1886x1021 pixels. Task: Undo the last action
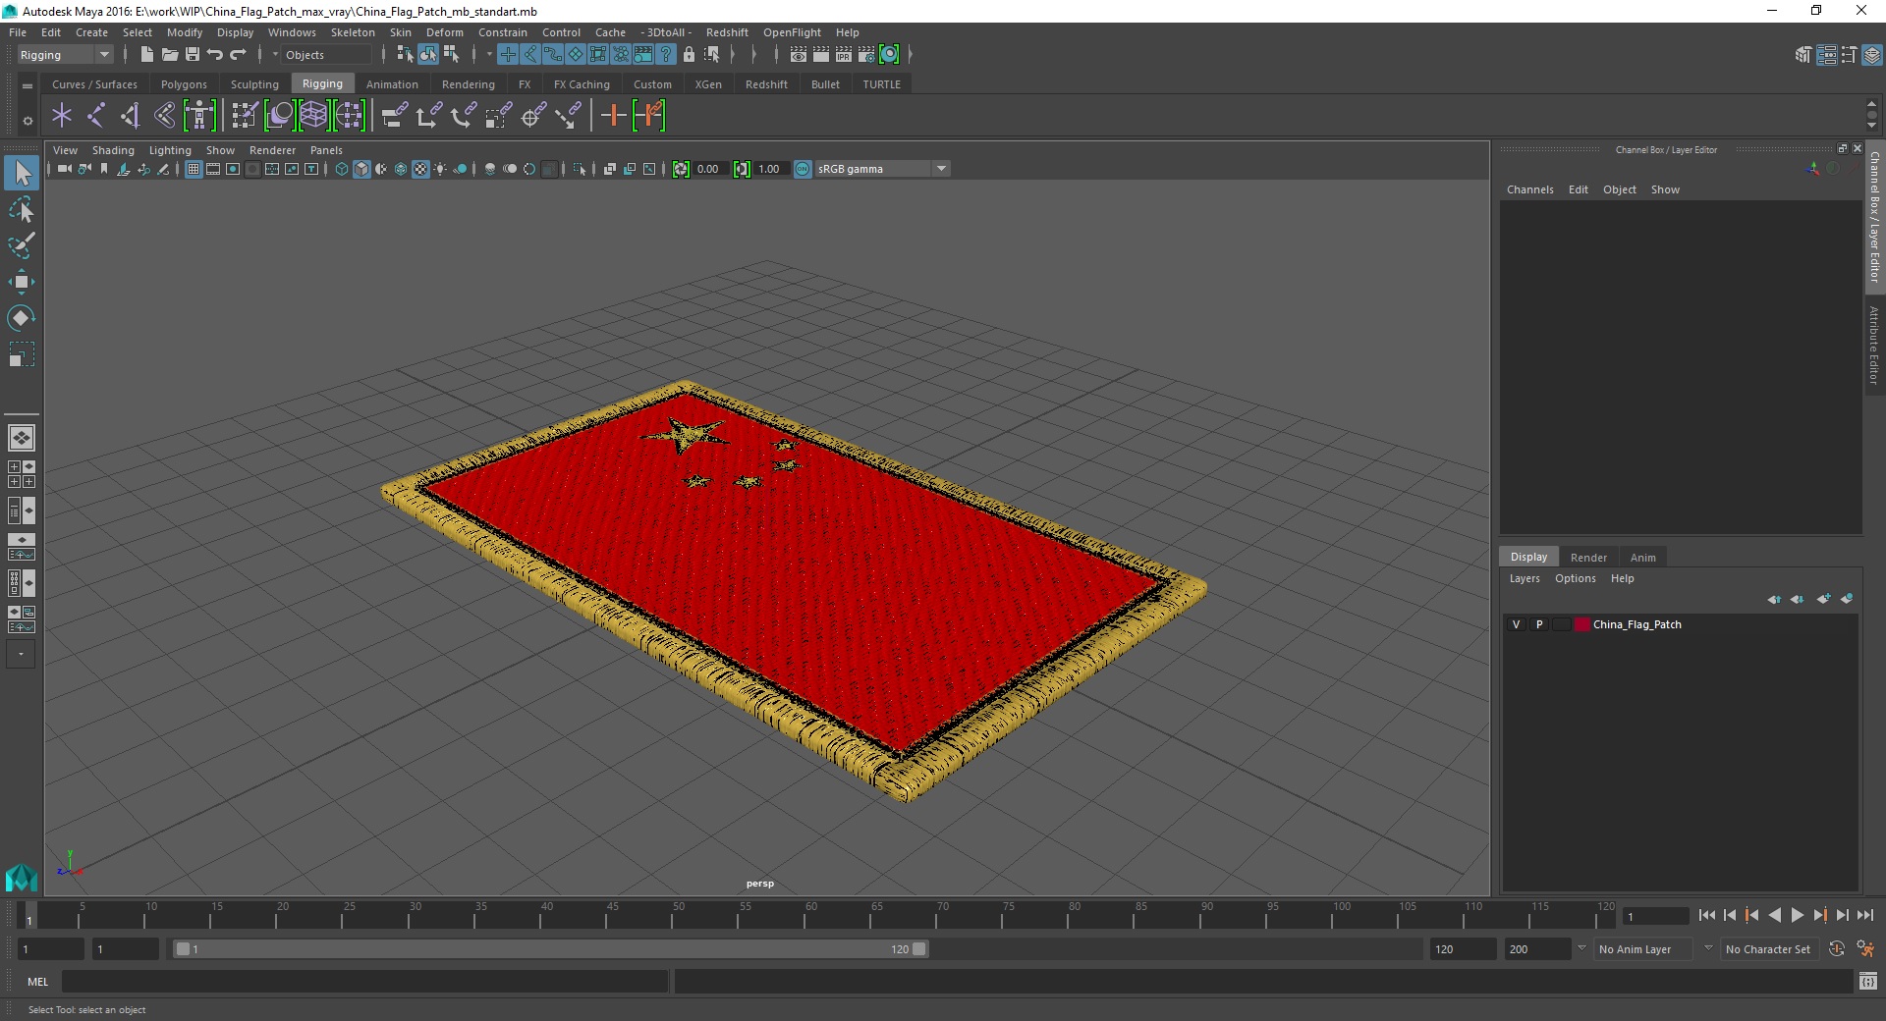[x=215, y=55]
